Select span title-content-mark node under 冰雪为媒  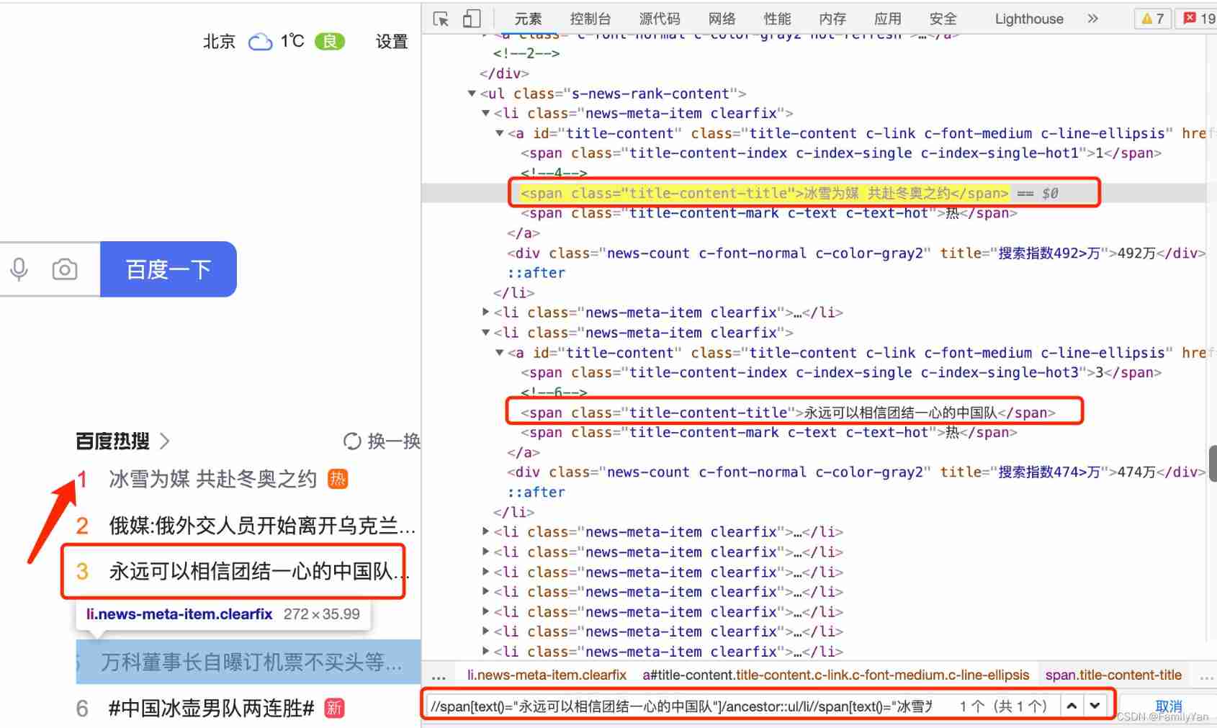pos(769,213)
